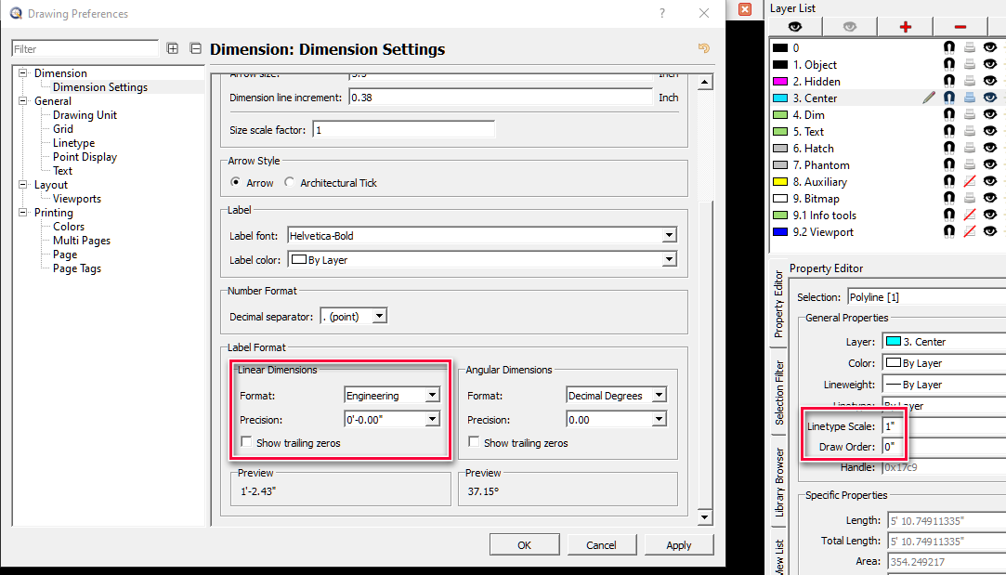Click the reset to defaults arrow icon
The width and height of the screenshot is (1006, 575).
click(703, 48)
